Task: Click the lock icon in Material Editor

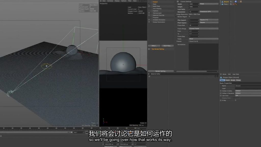Action: (149, 74)
